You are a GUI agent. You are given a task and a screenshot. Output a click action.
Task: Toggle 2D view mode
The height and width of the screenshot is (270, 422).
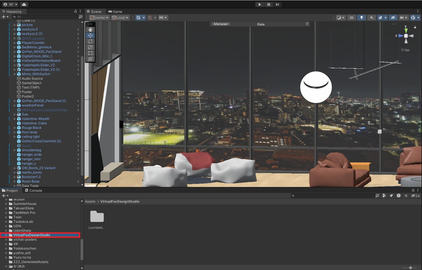click(351, 18)
